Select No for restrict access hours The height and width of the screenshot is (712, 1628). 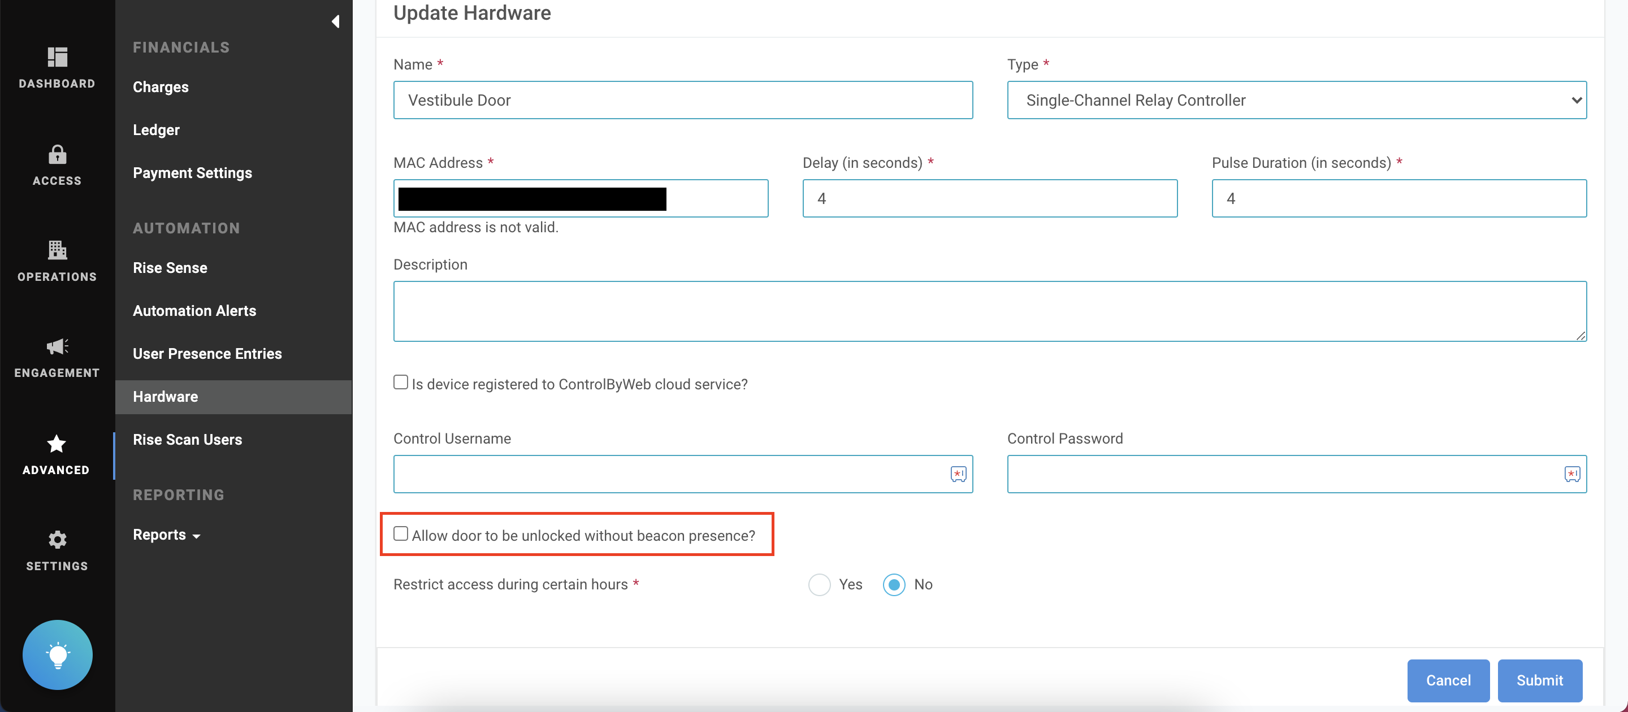pos(894,584)
